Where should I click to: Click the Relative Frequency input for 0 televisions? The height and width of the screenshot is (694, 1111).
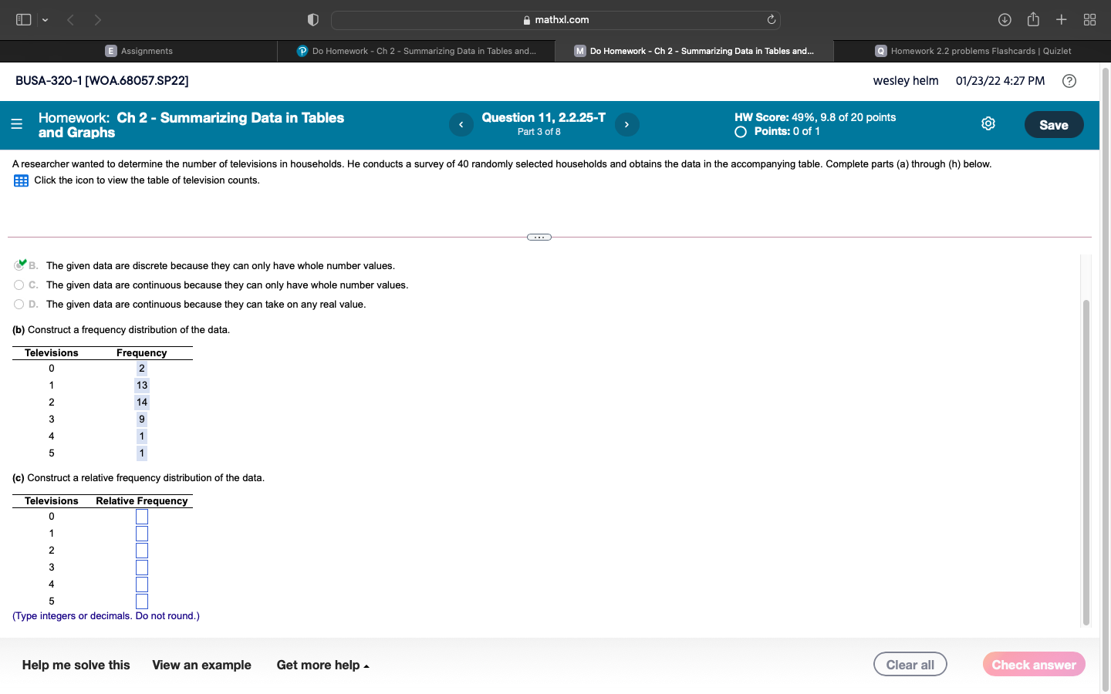tap(141, 516)
